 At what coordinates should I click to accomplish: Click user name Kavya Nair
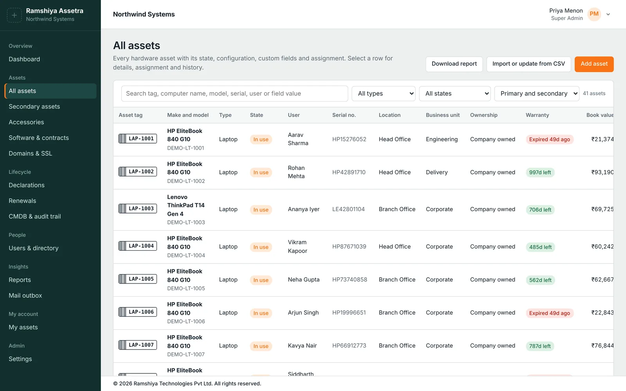click(x=302, y=346)
